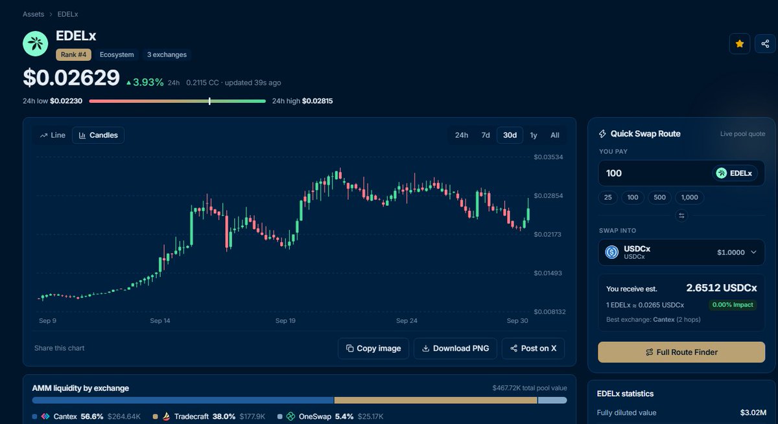Image resolution: width=778 pixels, height=424 pixels.
Task: Switch chart to Candles view
Action: click(x=98, y=135)
